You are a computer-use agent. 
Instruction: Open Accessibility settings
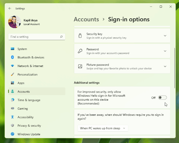point(37,117)
